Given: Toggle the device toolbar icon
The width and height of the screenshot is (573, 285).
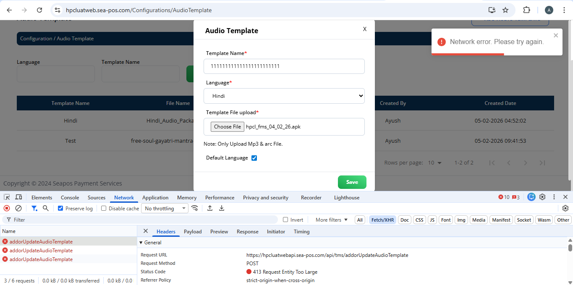Looking at the screenshot, I should pyautogui.click(x=18, y=197).
